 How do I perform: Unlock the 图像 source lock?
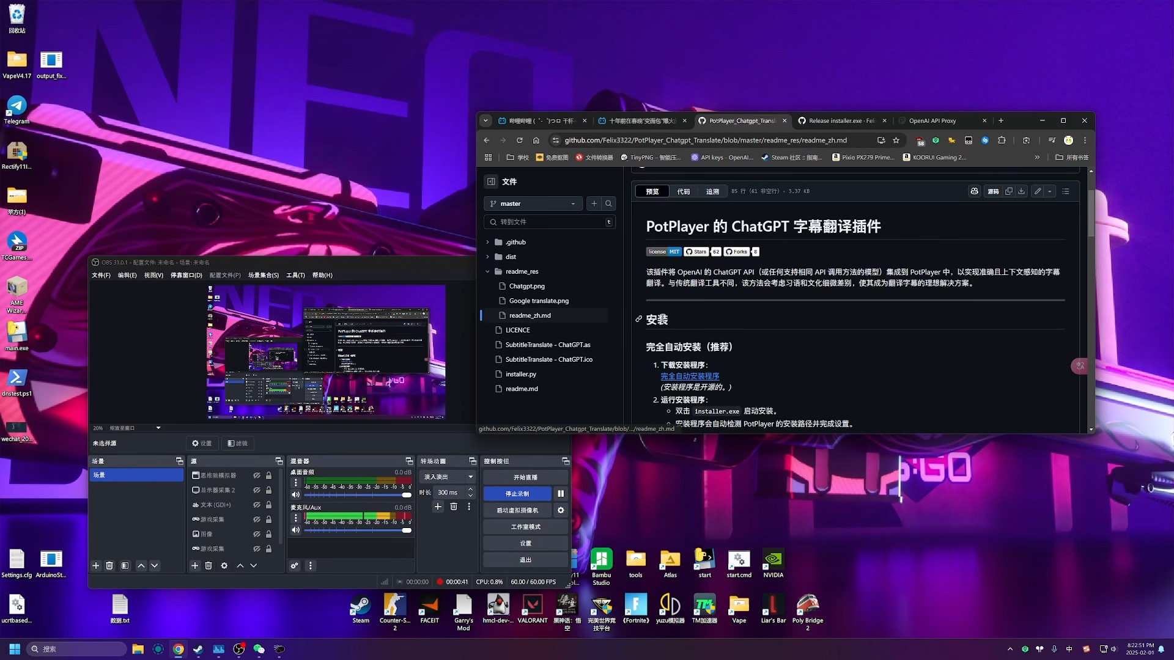268,534
